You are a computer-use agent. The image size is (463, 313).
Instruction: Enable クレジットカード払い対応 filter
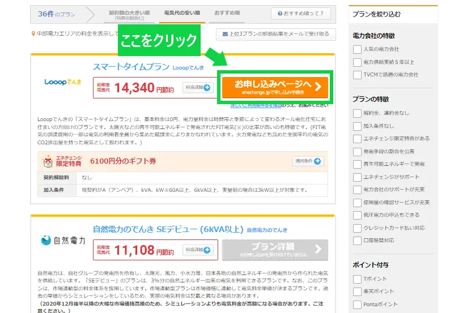(x=357, y=228)
